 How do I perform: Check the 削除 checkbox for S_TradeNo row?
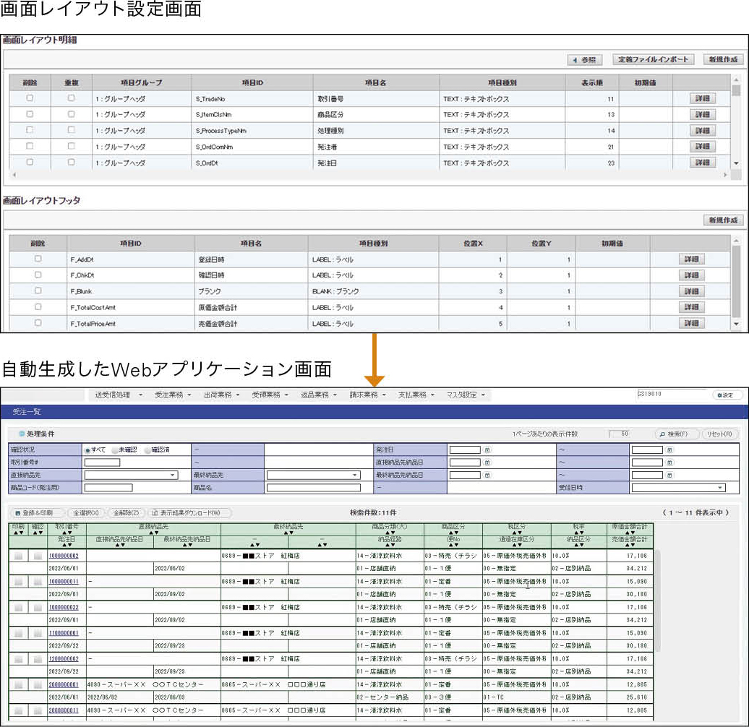click(30, 98)
